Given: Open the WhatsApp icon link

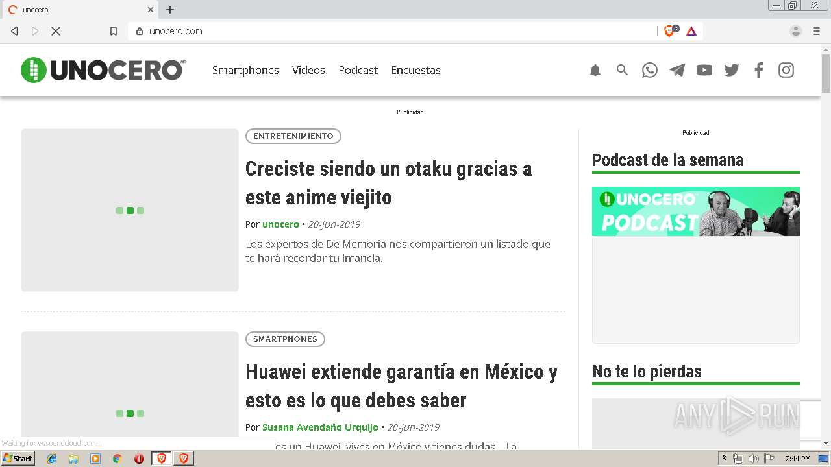Looking at the screenshot, I should pyautogui.click(x=650, y=70).
